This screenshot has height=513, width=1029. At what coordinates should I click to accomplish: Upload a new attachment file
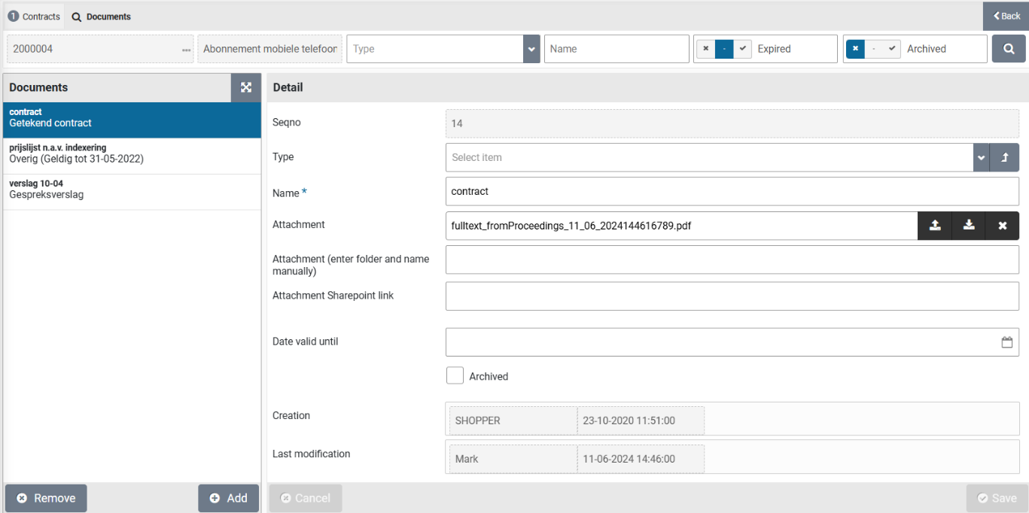[934, 226]
